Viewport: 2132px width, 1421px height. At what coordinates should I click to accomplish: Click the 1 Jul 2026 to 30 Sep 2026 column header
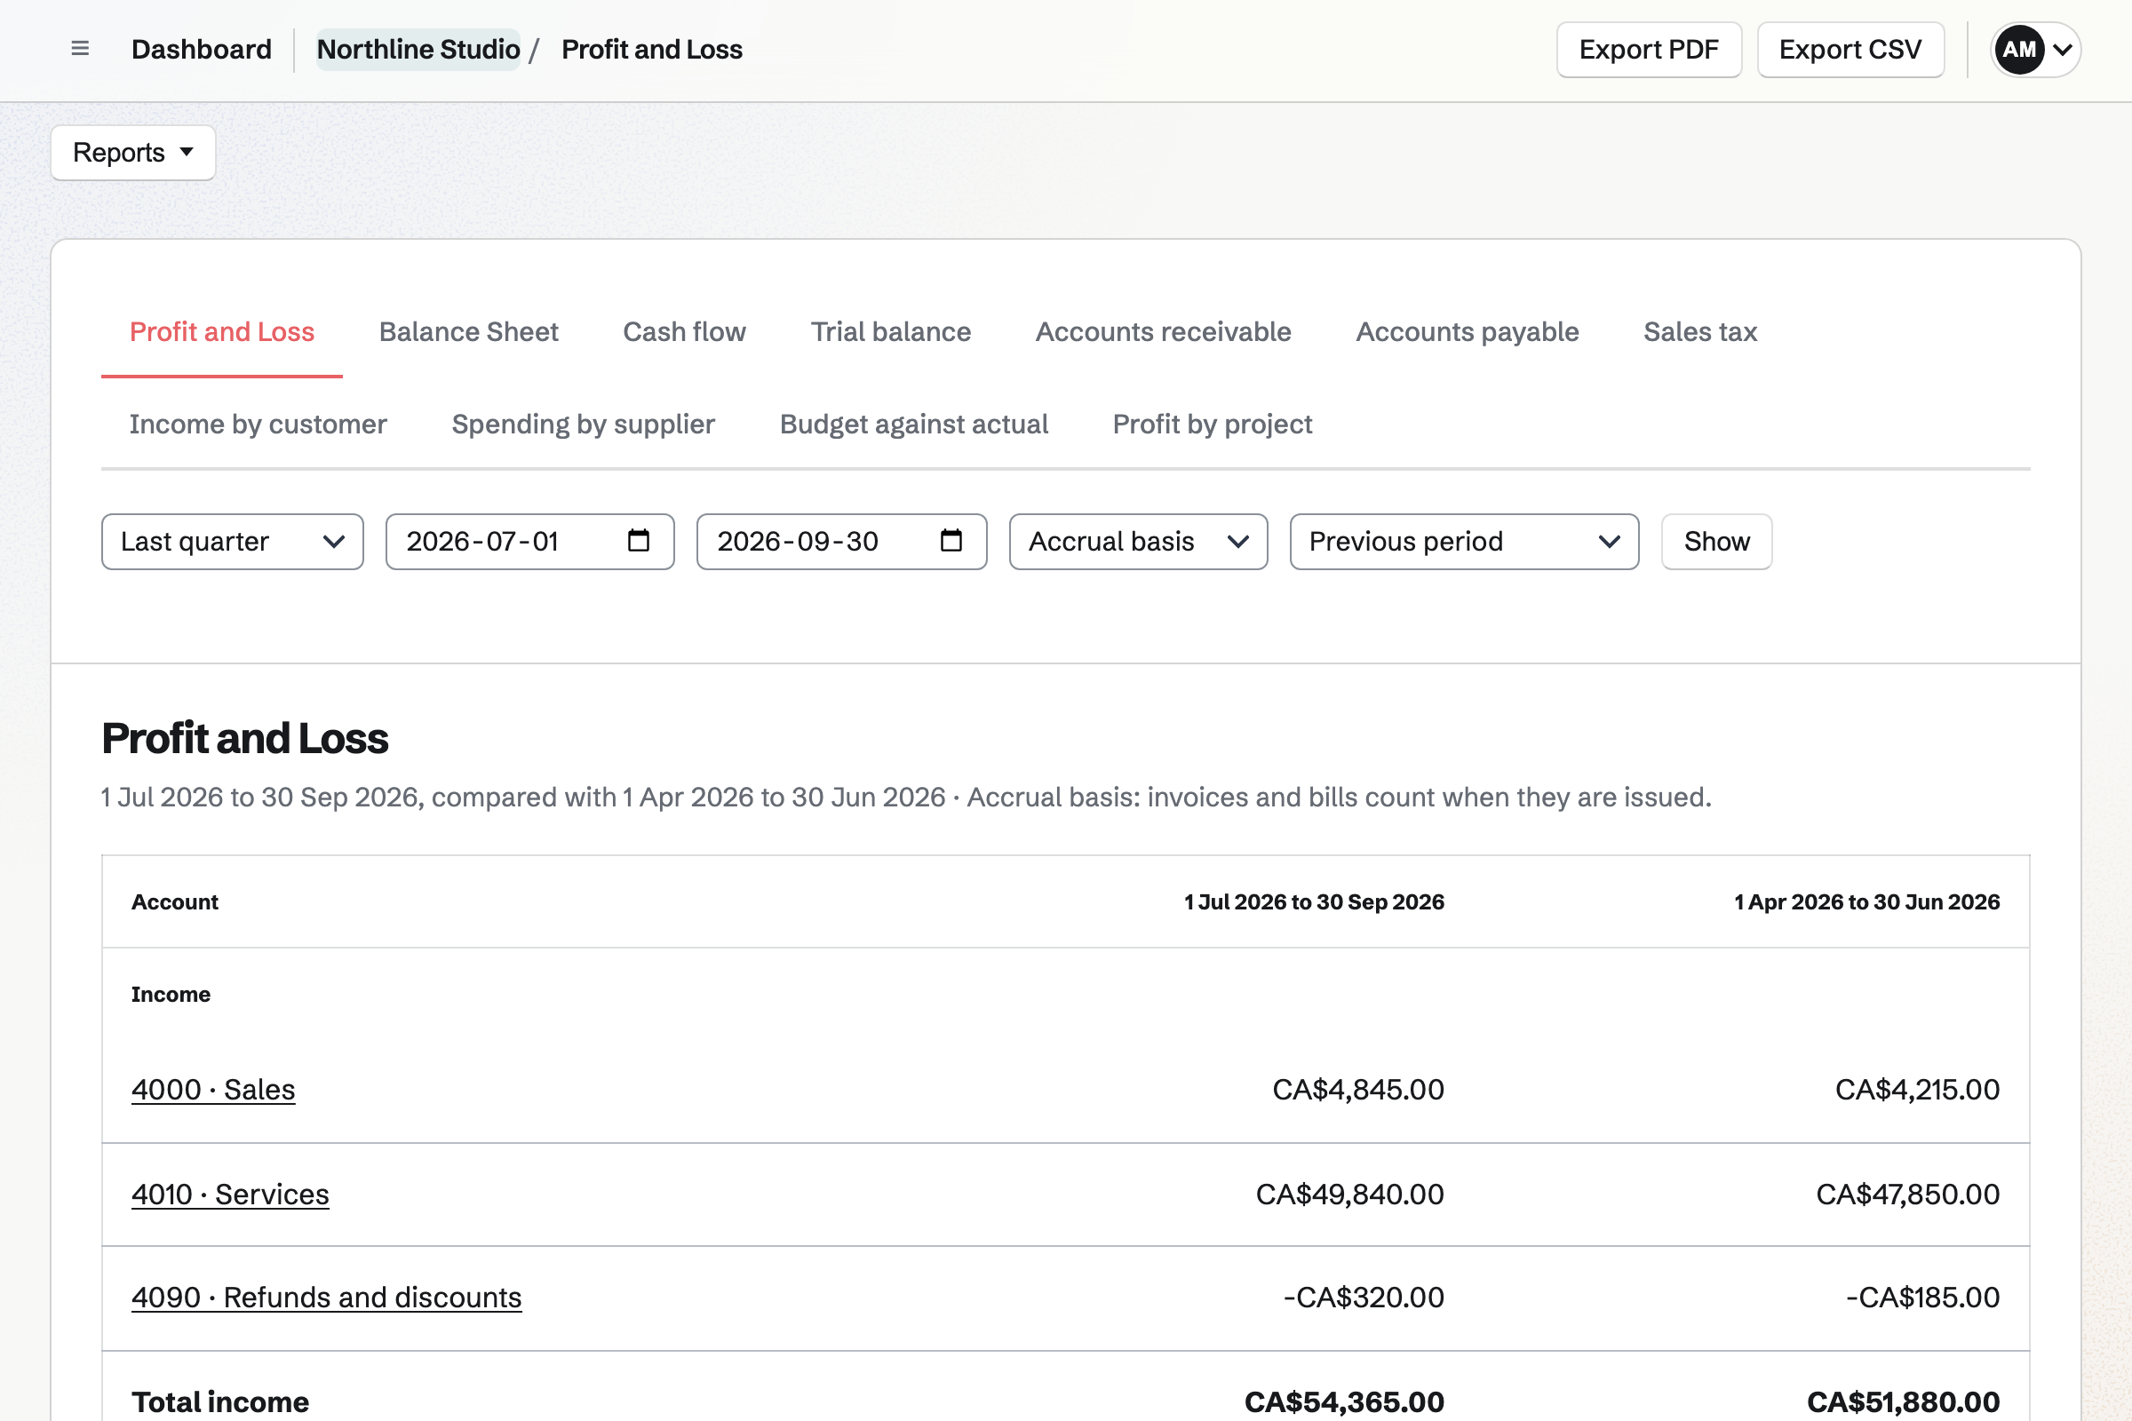(1315, 901)
